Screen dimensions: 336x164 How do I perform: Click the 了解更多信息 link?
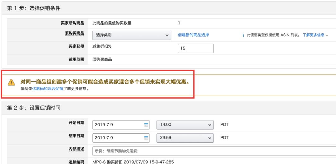click(x=314, y=35)
